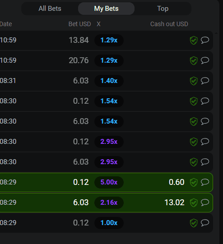The image size is (223, 244).
Task: Share the 0.60 cash out to chat
Action: coord(205,182)
